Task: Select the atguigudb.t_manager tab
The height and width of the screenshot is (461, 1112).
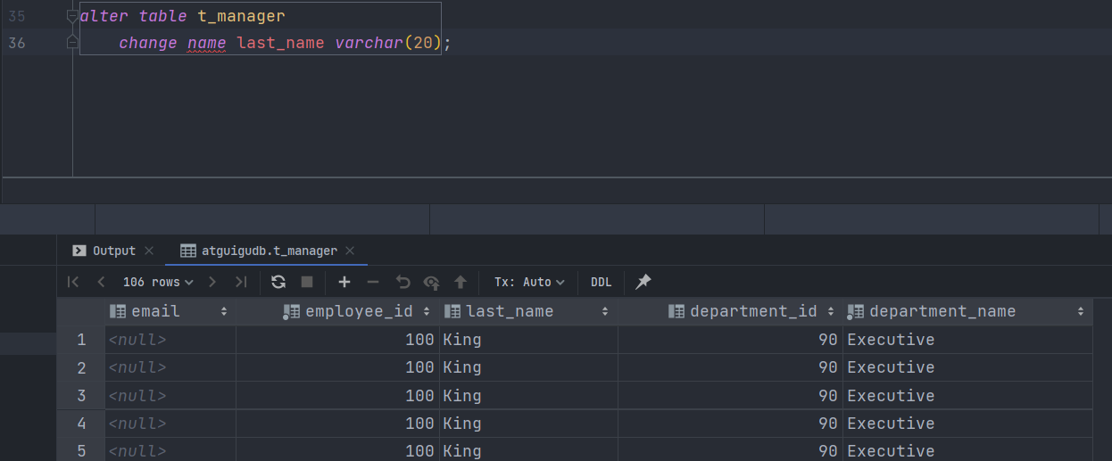Action: pyautogui.click(x=268, y=251)
